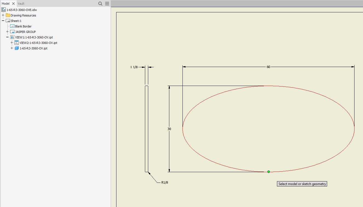Close the Model browser tab
Image resolution: width=363 pixels, height=207 pixels.
(x=13, y=4)
